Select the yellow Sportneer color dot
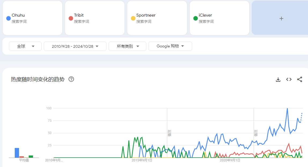Image resolution: width=308 pixels, height=167 pixels. [133, 18]
